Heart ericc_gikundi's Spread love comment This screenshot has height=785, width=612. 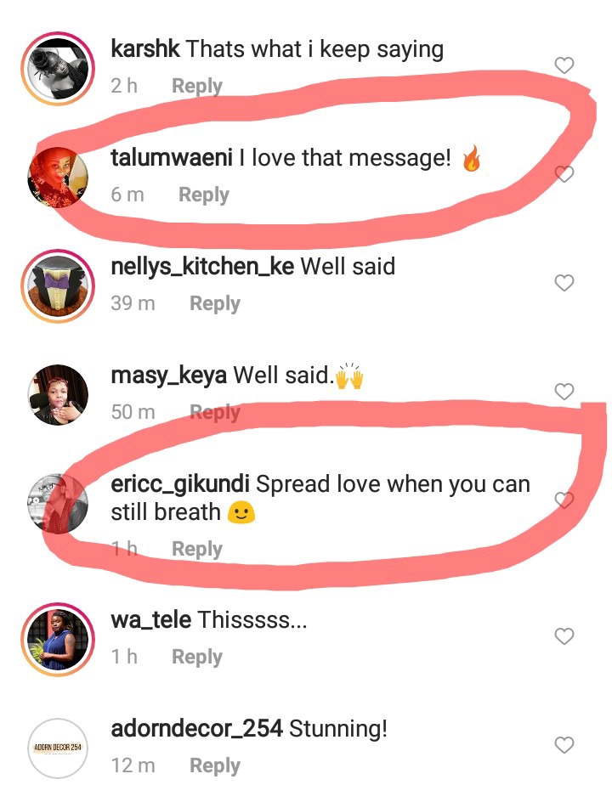point(564,500)
